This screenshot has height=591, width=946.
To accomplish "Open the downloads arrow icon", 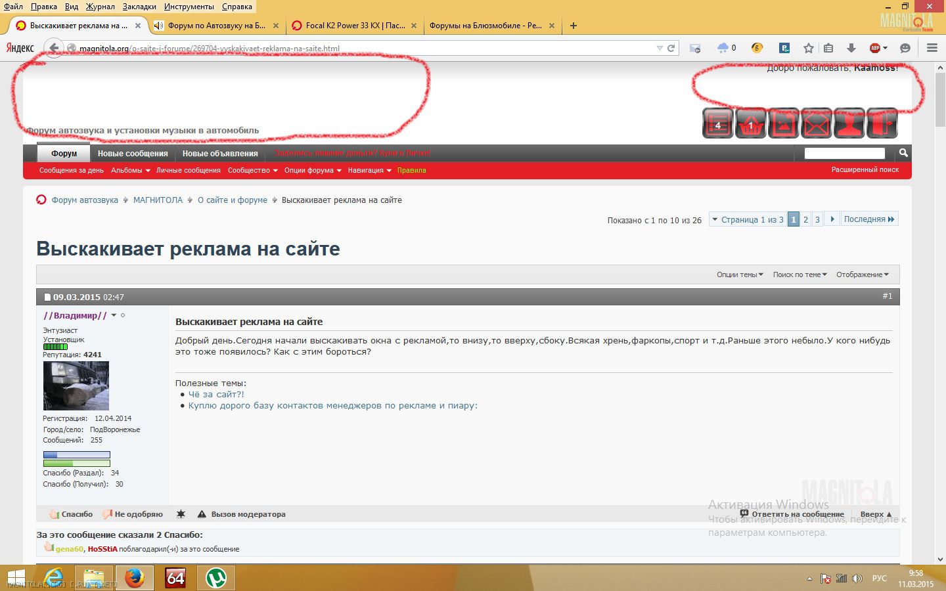I will click(x=851, y=48).
